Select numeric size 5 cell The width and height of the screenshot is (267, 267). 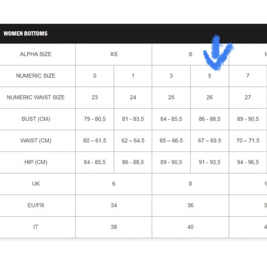point(210,76)
